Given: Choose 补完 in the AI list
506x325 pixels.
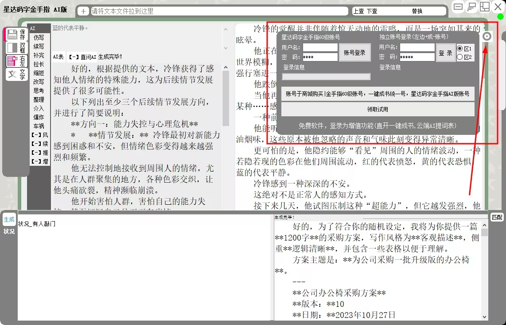Looking at the screenshot, I should pos(39,55).
